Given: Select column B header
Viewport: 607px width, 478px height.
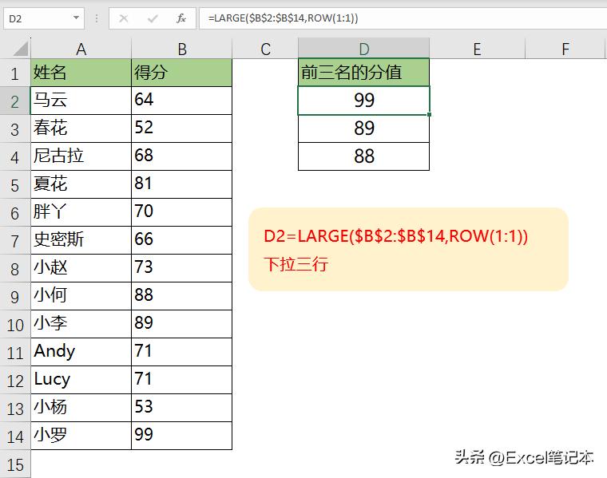Looking at the screenshot, I should coord(182,49).
